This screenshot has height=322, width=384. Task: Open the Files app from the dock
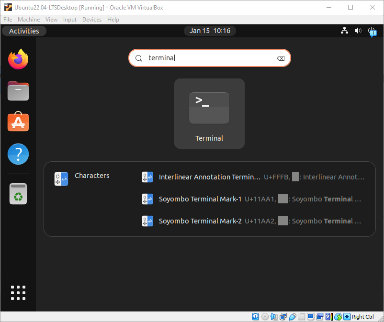(18, 91)
